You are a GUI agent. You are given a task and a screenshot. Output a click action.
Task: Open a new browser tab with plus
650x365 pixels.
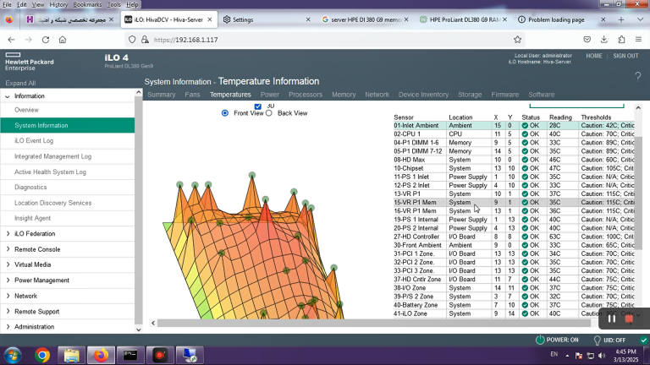pos(621,19)
